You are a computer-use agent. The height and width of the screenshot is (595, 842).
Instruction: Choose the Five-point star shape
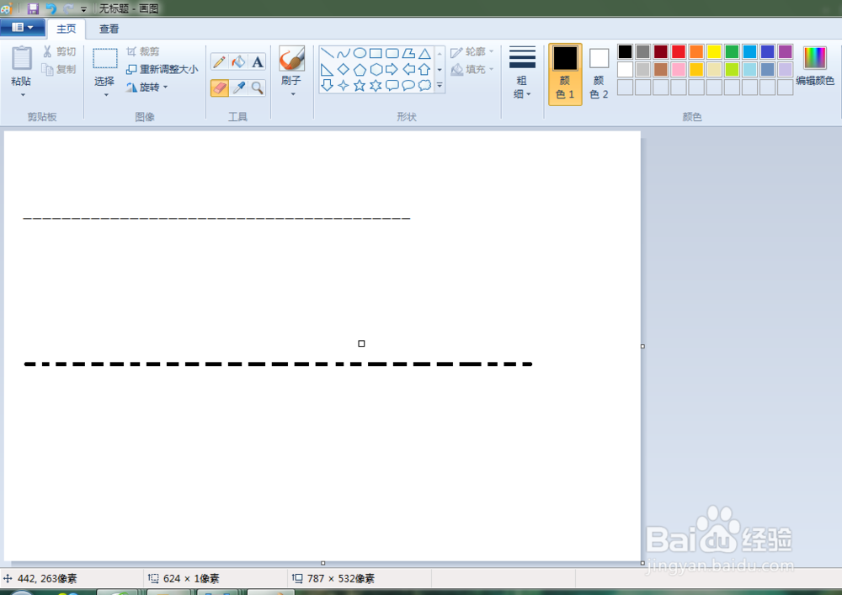coord(360,85)
